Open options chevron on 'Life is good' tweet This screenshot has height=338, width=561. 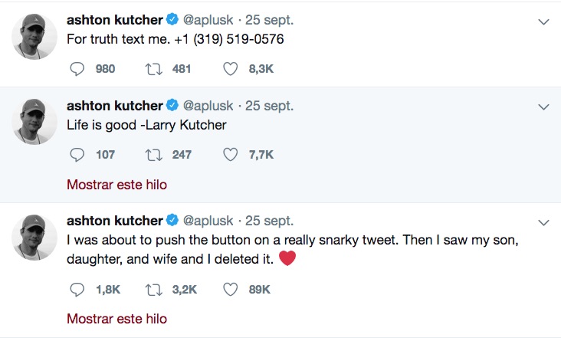pos(543,107)
